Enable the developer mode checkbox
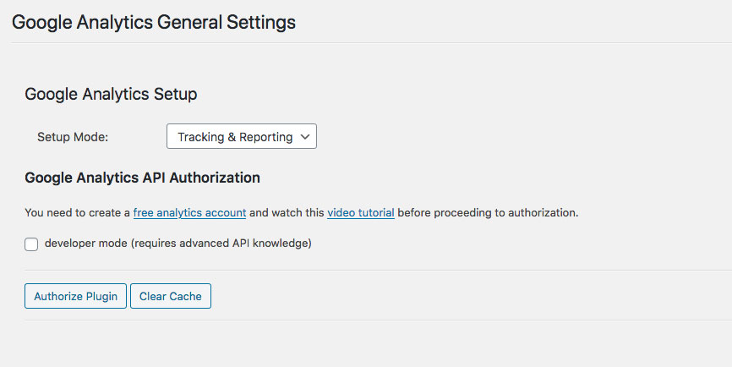Image resolution: width=732 pixels, height=367 pixels. [32, 244]
